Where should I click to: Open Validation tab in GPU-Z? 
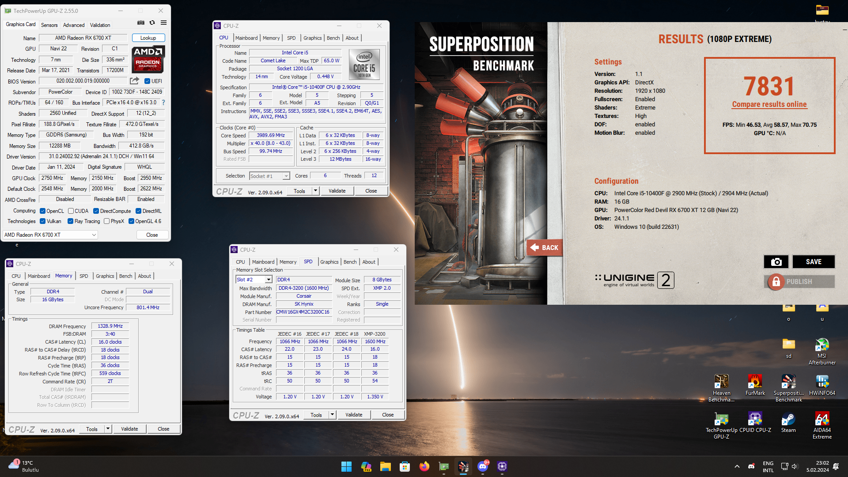click(x=100, y=25)
